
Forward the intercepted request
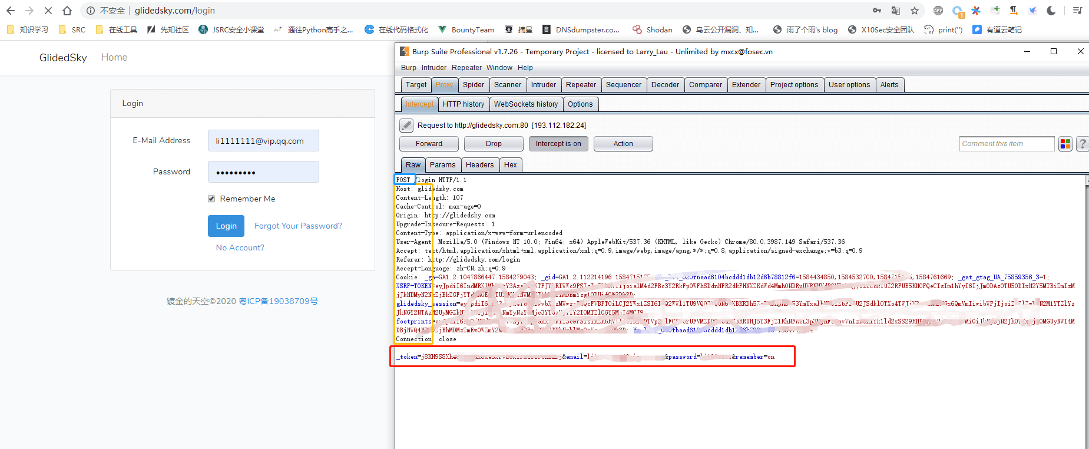pos(429,144)
